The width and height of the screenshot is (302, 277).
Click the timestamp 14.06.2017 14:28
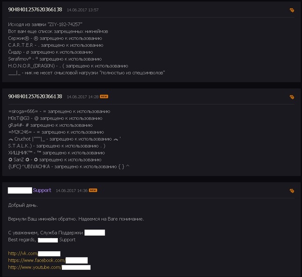(x=83, y=97)
